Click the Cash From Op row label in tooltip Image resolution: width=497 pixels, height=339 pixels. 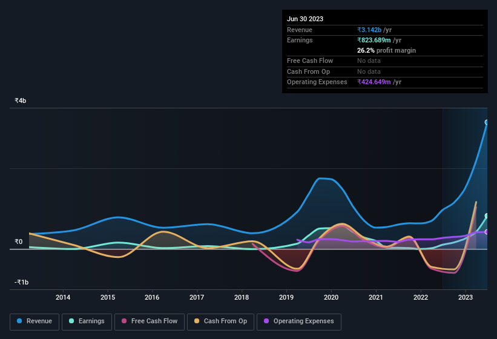point(308,71)
